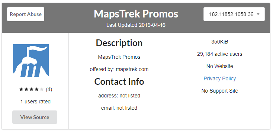Click the 1 users rated text
Viewport: 273px width, 135px height.
pyautogui.click(x=35, y=102)
